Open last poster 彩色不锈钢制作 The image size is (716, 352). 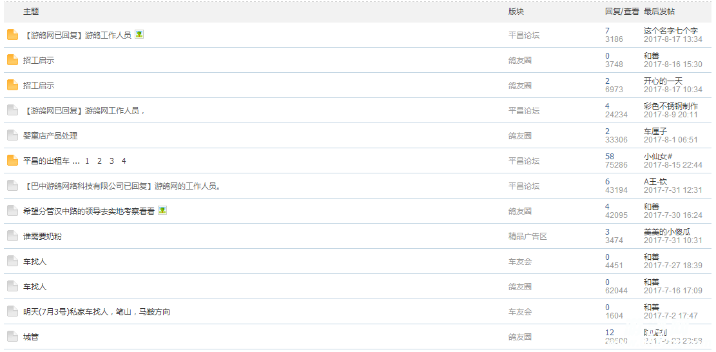coord(670,106)
